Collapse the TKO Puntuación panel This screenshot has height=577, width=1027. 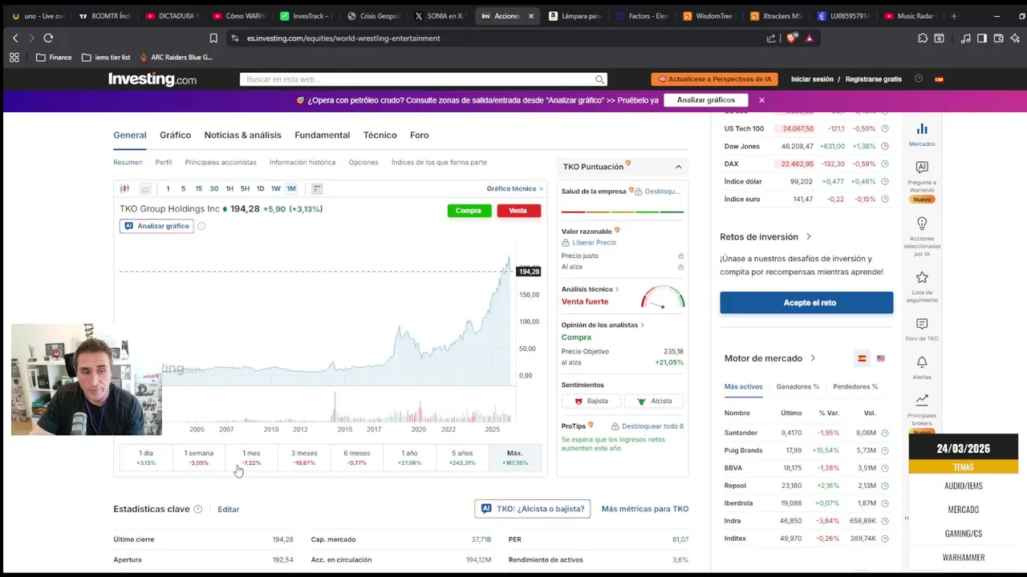(678, 167)
